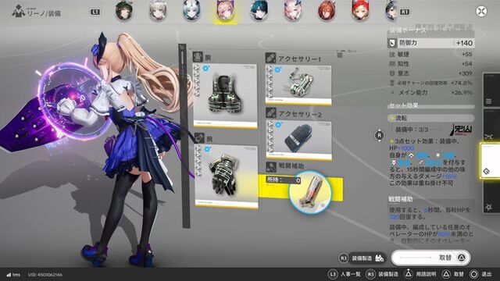Click the blue badge on the gloves card
Screen dimensions: 500x281
pos(207,149)
